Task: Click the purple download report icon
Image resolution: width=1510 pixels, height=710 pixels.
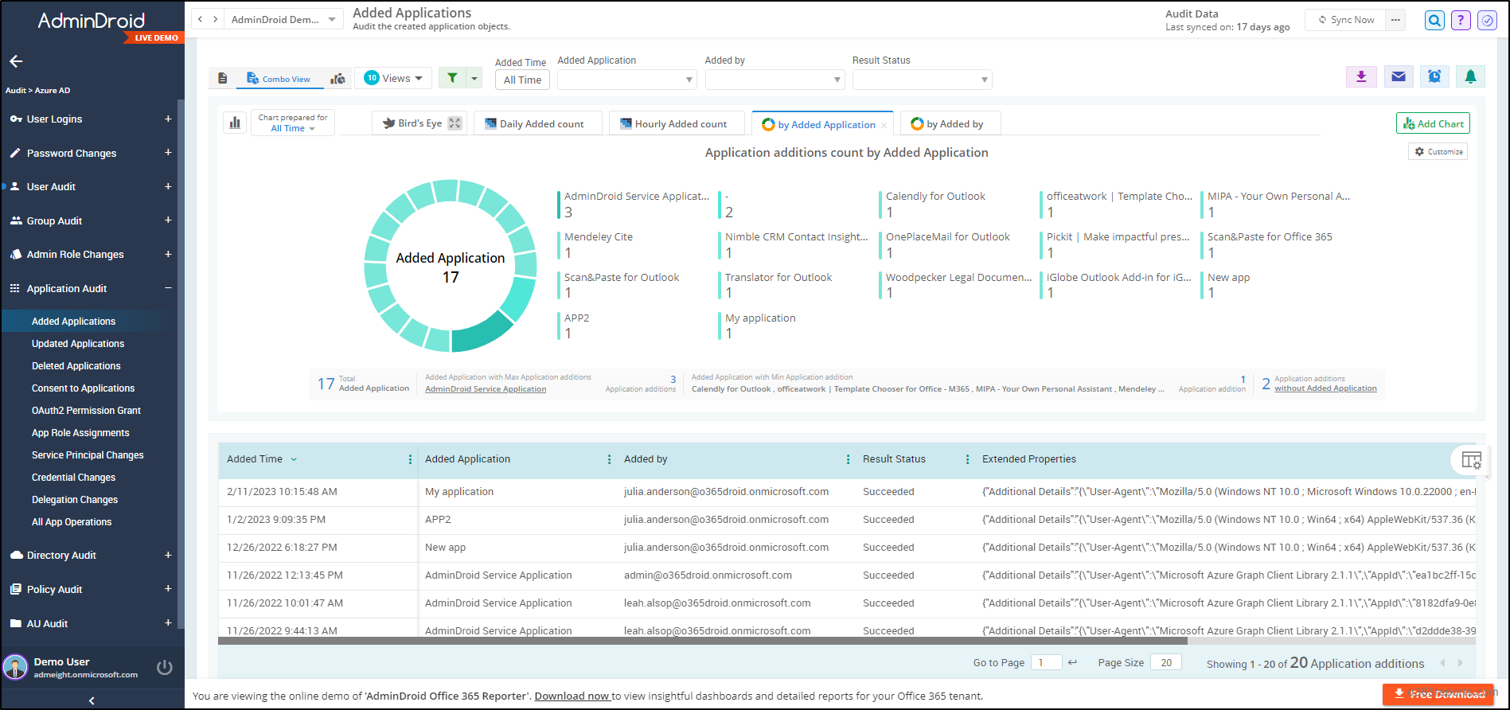Action: (x=1361, y=76)
